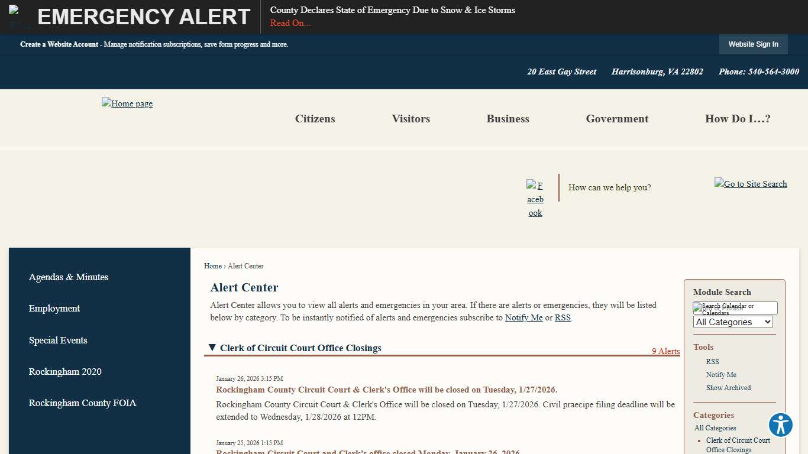Open the Citizens menu
Viewport: 808px width, 454px height.
pyautogui.click(x=315, y=119)
